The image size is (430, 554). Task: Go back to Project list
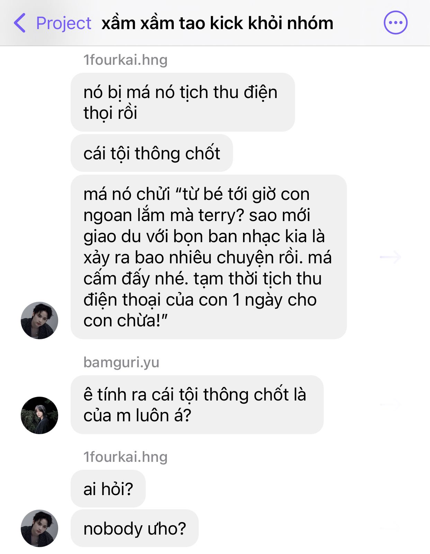64,23
